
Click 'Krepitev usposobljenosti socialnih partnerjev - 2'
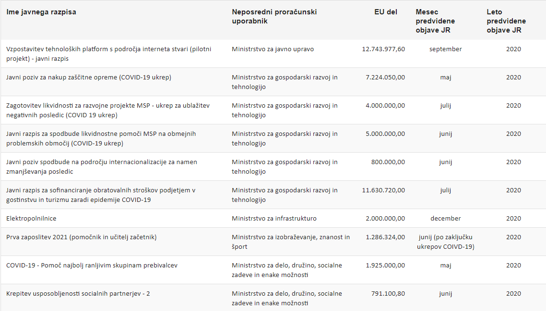pyautogui.click(x=78, y=293)
